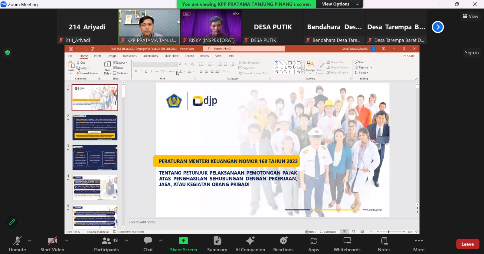The image size is (484, 254).
Task: Open AI Companion
Action: click(x=250, y=244)
